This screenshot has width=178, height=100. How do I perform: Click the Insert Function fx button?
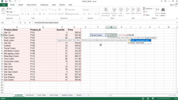pyautogui.click(x=30, y=23)
